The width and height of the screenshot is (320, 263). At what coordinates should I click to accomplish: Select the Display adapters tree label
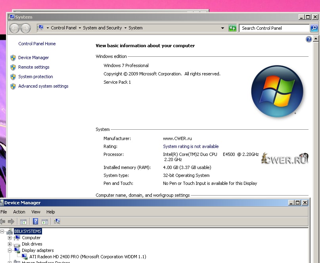click(x=38, y=250)
